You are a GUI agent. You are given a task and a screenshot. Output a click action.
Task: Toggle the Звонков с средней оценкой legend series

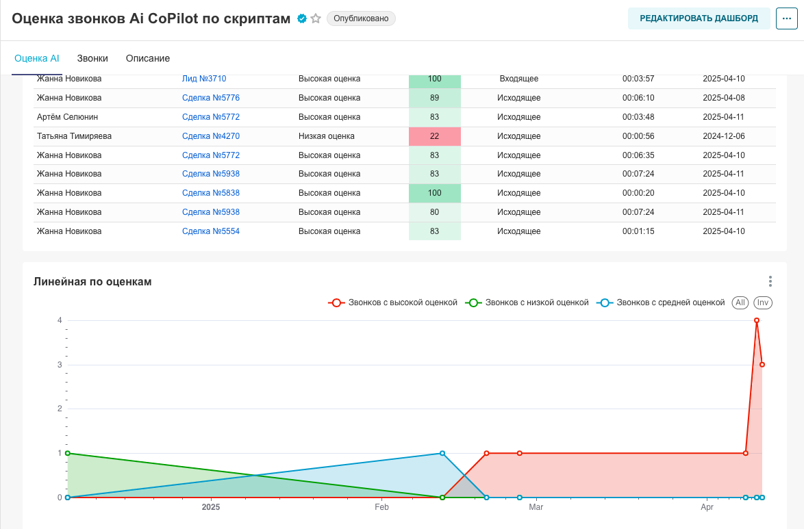coord(661,302)
